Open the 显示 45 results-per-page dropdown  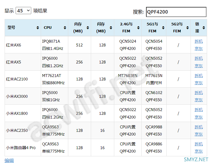23,10
